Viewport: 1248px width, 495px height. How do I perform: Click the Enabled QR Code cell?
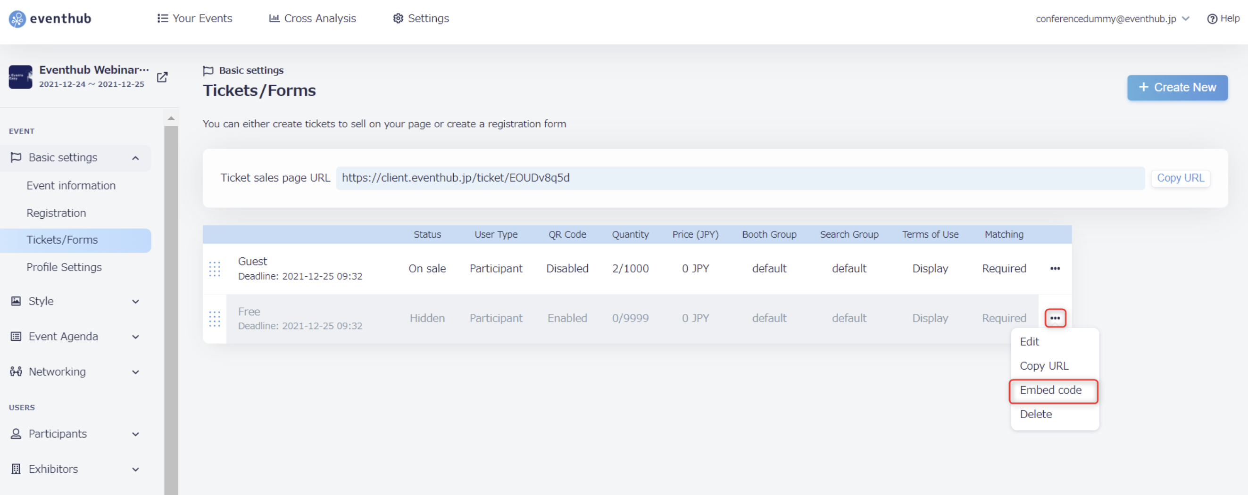[567, 318]
